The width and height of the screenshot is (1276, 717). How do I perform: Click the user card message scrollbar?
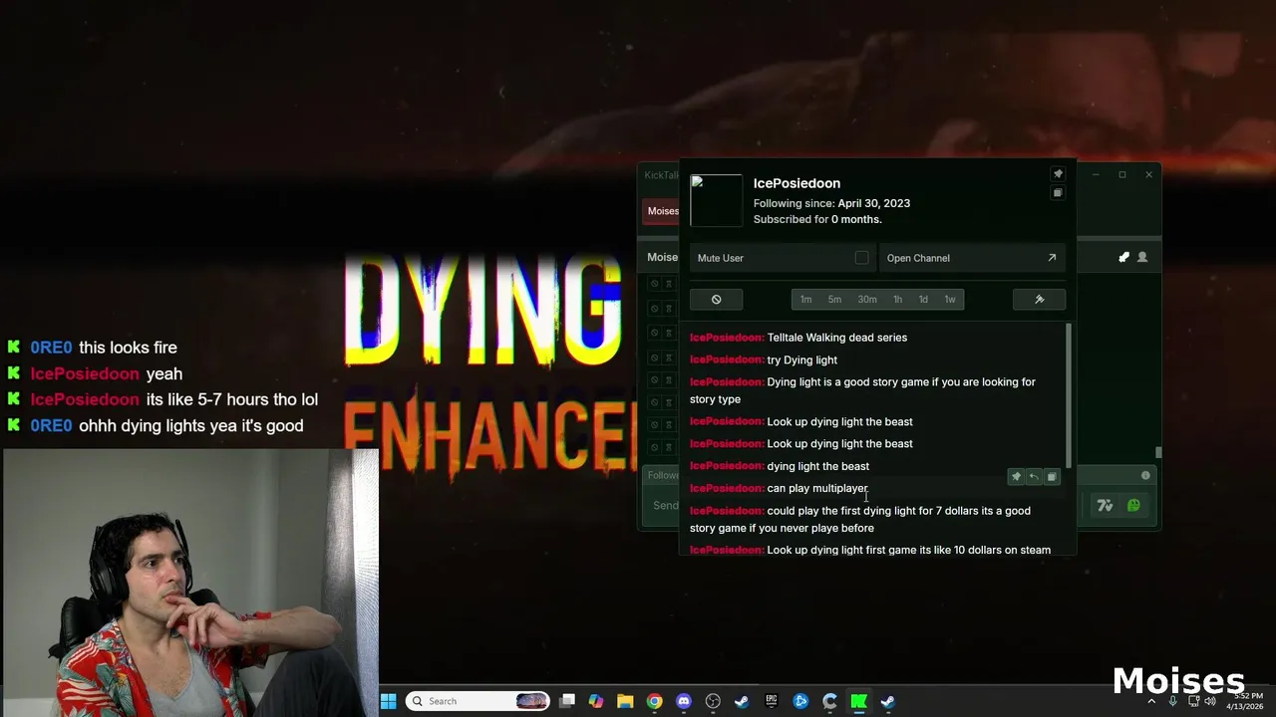(1069, 396)
